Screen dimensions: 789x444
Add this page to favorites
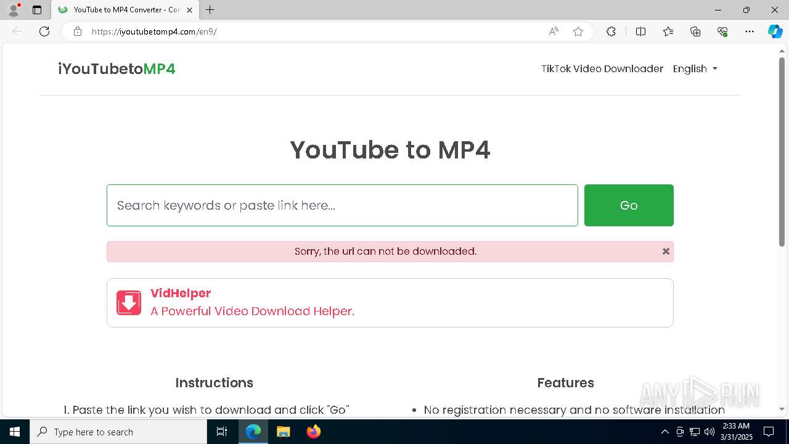578,31
